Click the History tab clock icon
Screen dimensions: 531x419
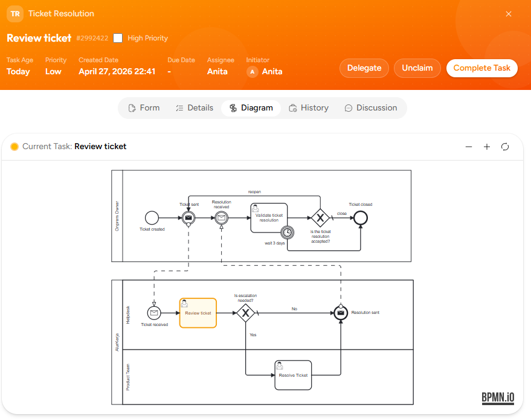pos(292,108)
